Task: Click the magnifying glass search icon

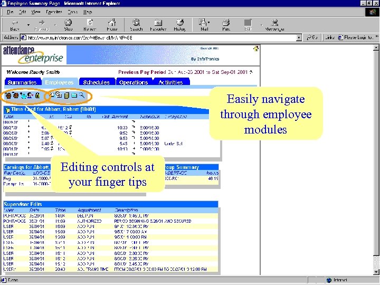Action: pos(82,95)
